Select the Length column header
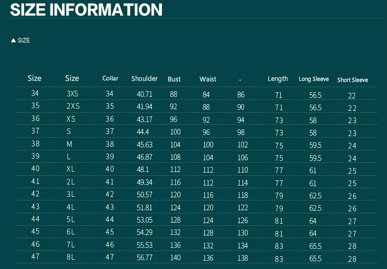 [278, 79]
